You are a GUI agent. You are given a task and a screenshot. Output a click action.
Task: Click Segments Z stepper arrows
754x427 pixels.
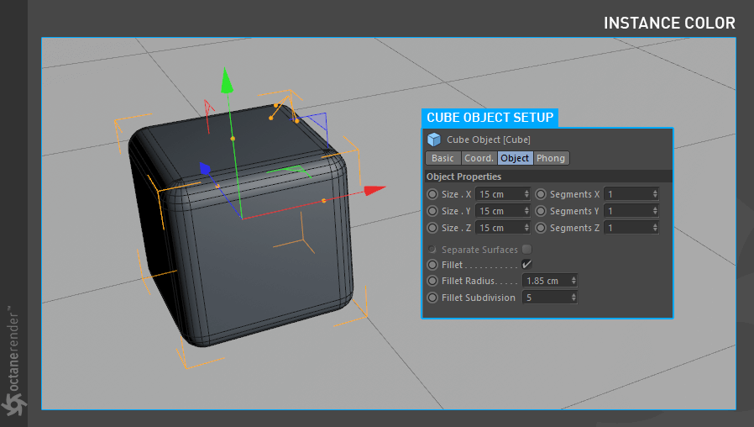[655, 228]
